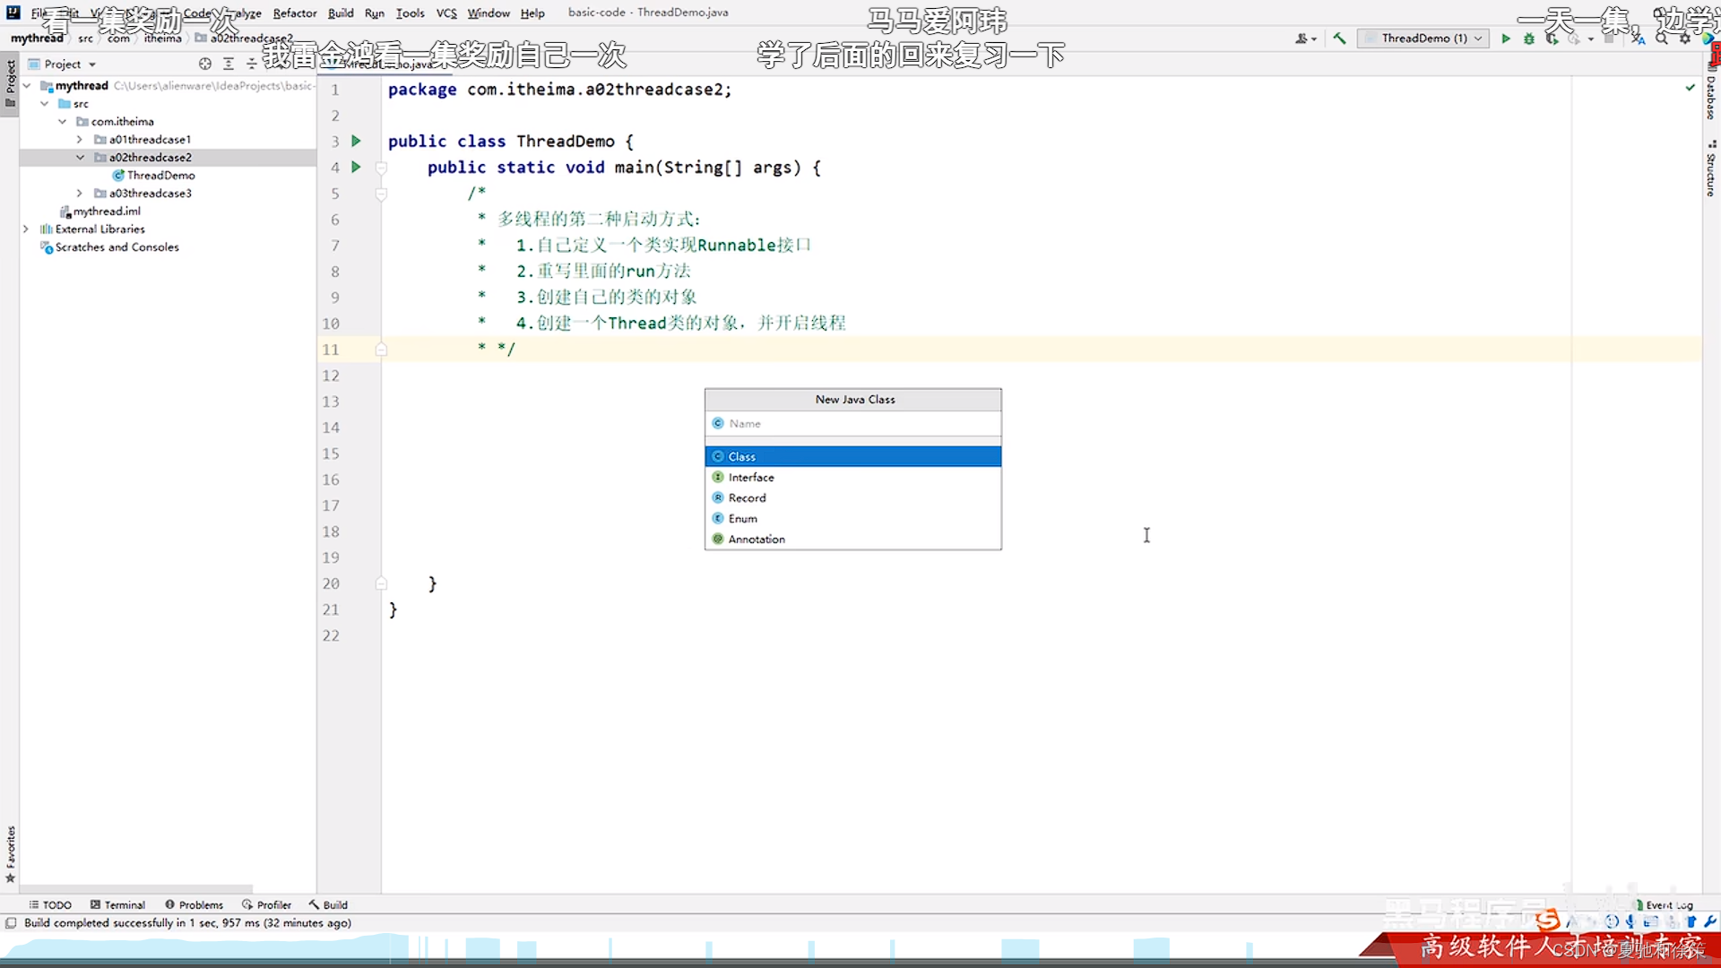Screen dimensions: 1721x968
Task: Open the ThreadDemo run configuration dropdown
Action: (1423, 39)
